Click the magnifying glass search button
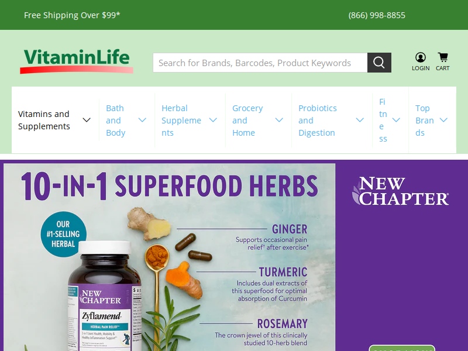This screenshot has width=468, height=351. [379, 63]
